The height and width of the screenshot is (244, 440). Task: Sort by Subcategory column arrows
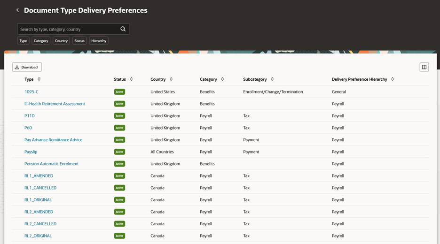click(x=272, y=79)
